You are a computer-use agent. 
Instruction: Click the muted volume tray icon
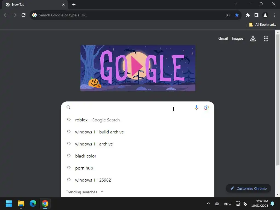coord(245,204)
